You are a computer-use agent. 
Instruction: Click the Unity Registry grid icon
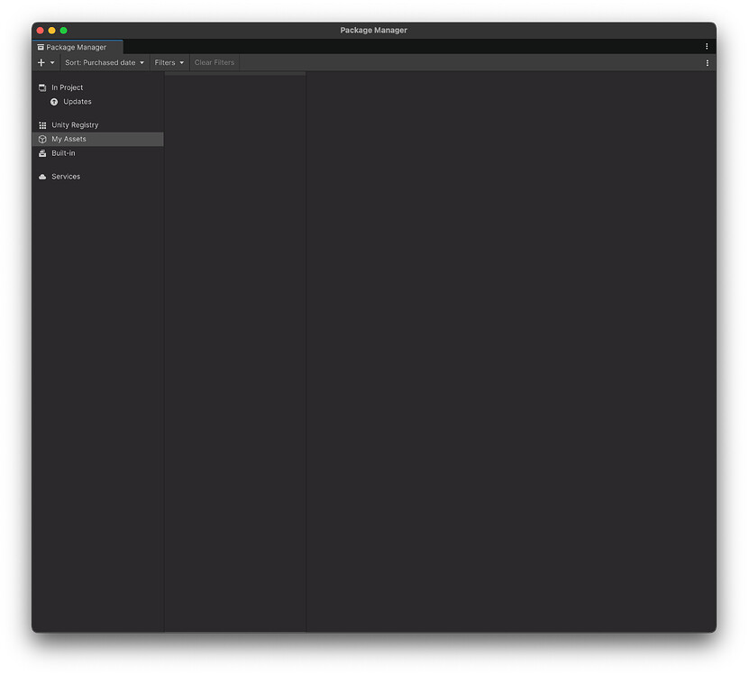click(x=41, y=124)
